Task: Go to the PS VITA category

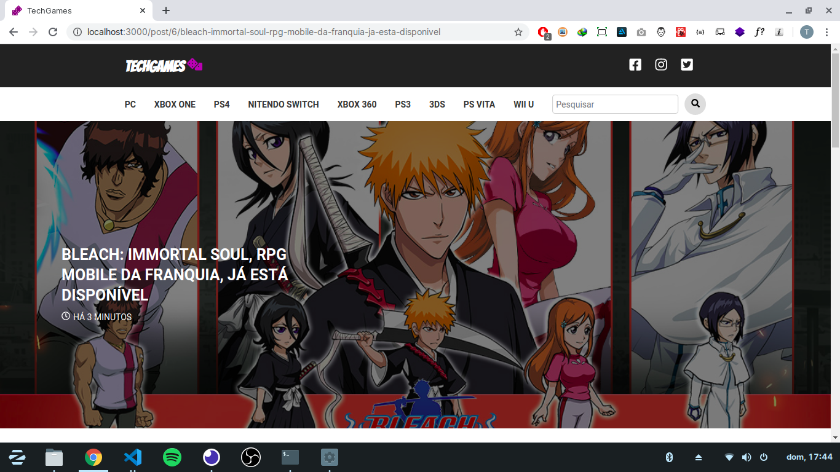Action: (x=479, y=104)
